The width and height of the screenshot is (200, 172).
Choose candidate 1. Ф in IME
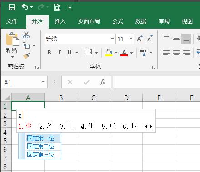[x=25, y=126]
